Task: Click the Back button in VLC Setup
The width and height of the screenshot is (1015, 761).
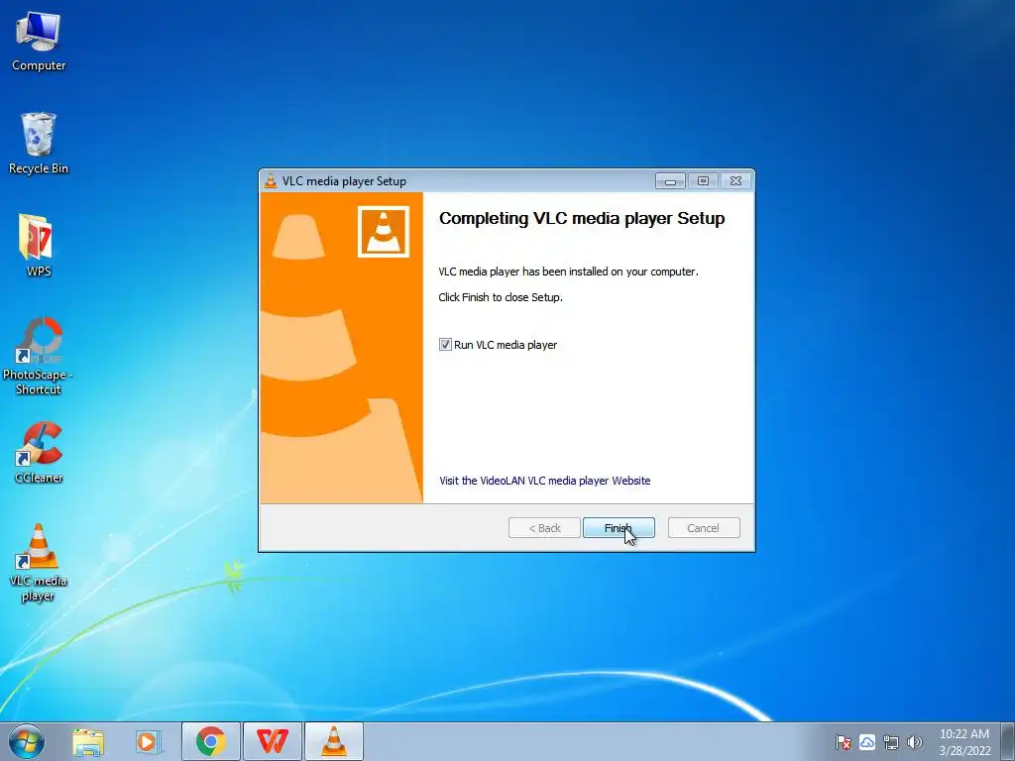Action: click(x=544, y=528)
